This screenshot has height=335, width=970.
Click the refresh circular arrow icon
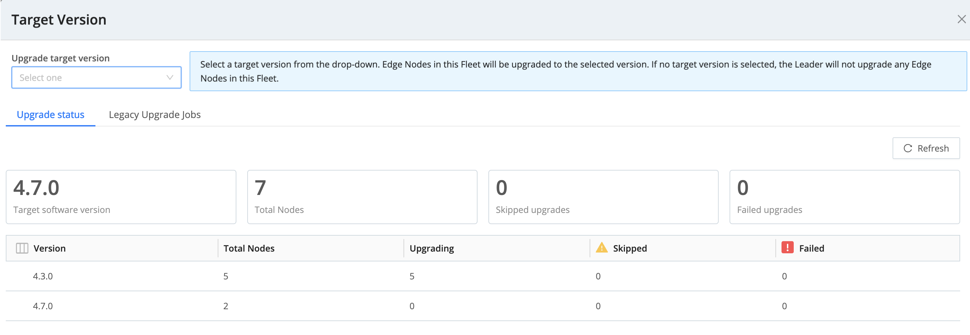(x=908, y=148)
